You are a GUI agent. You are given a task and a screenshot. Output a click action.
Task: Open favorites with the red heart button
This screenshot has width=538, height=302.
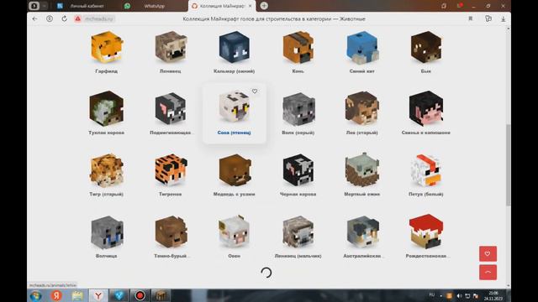pos(488,253)
